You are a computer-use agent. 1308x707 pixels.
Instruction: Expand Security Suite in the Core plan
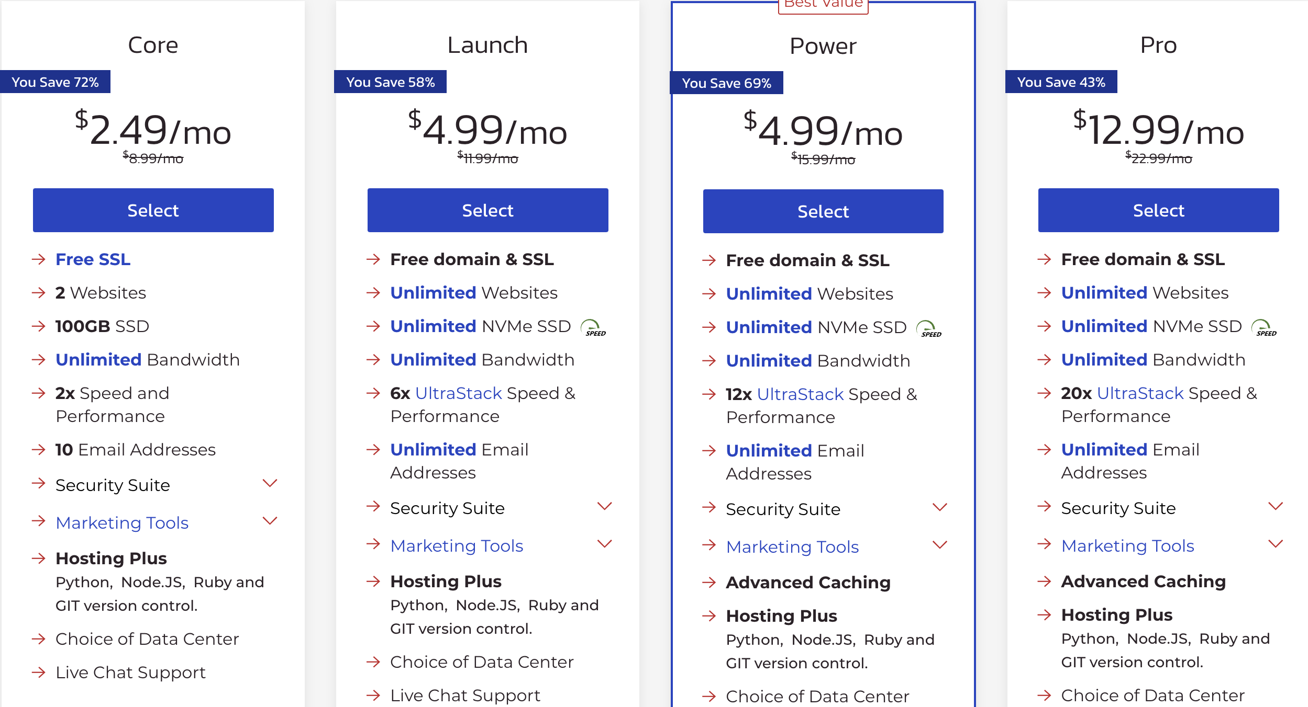point(270,483)
